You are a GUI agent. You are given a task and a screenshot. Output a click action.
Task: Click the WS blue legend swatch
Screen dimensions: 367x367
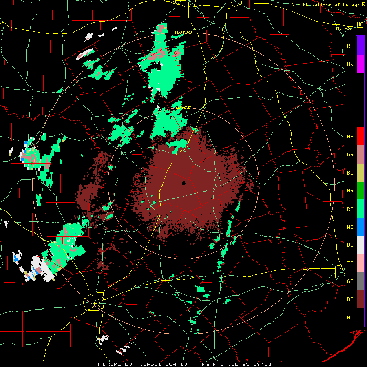[360, 227]
